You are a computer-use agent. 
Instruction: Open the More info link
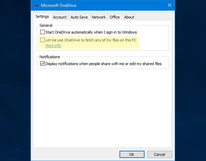pos(53,46)
